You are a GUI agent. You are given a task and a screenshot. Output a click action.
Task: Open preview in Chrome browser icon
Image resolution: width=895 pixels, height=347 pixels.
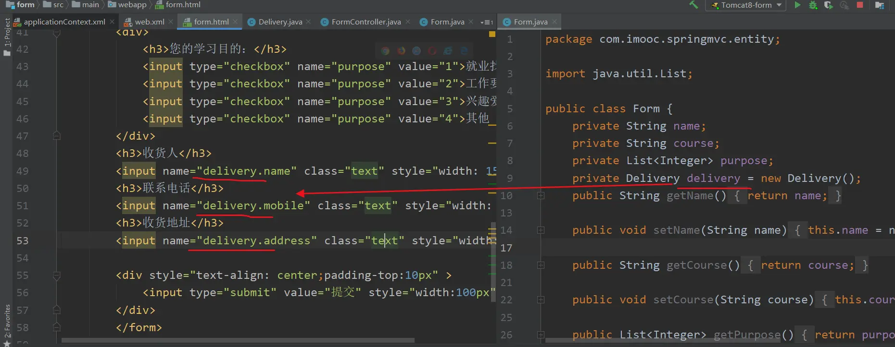pos(385,51)
